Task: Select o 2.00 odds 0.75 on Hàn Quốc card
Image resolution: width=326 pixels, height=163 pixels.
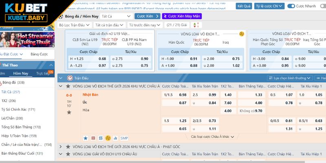Action: 222,59
